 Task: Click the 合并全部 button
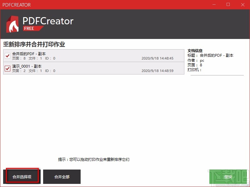pyautogui.click(x=62, y=176)
